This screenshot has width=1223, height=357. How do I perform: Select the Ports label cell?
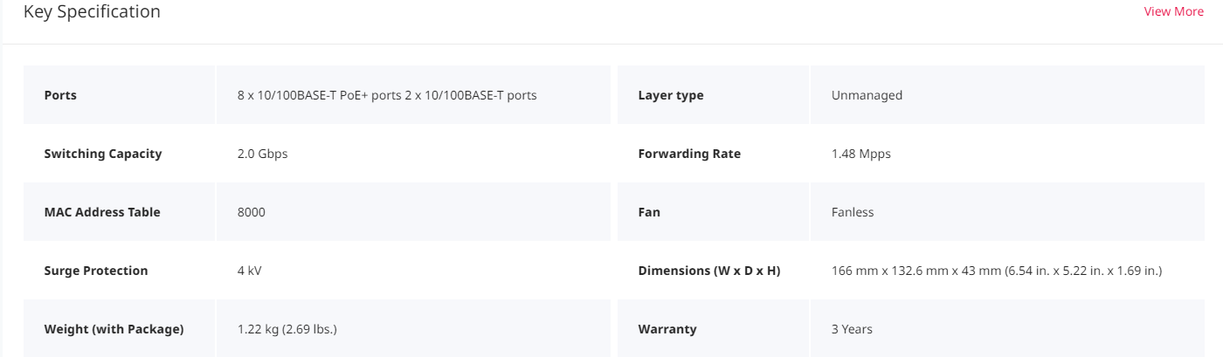point(119,95)
